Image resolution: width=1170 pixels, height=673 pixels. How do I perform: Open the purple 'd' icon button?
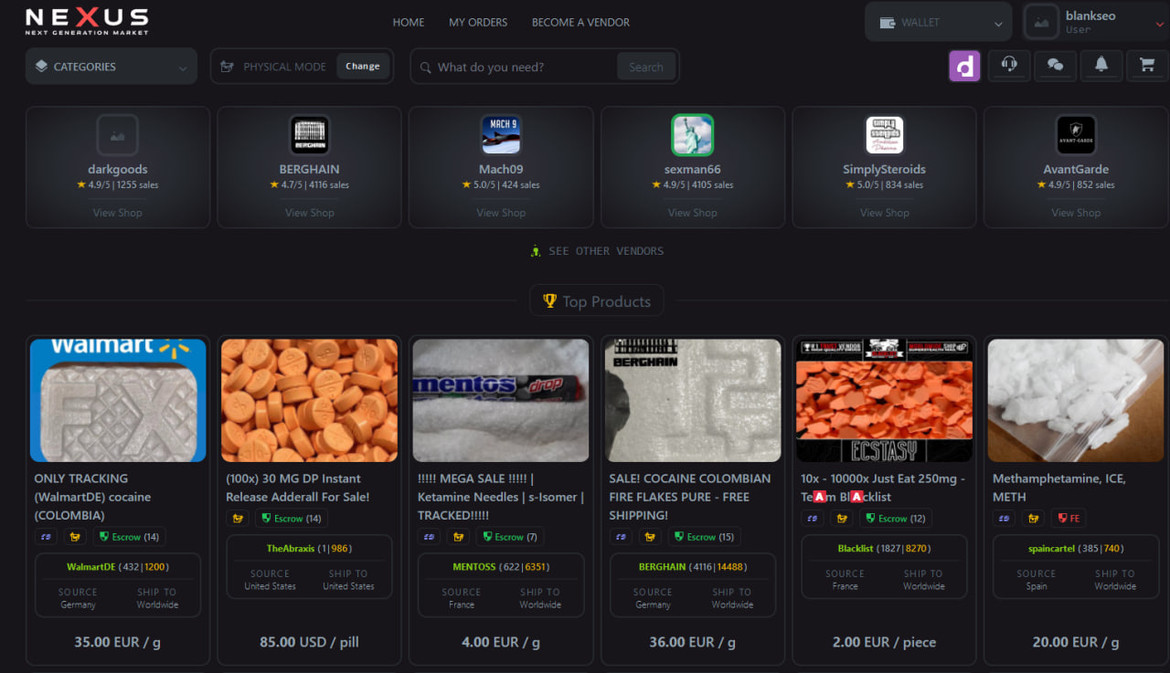(x=964, y=66)
